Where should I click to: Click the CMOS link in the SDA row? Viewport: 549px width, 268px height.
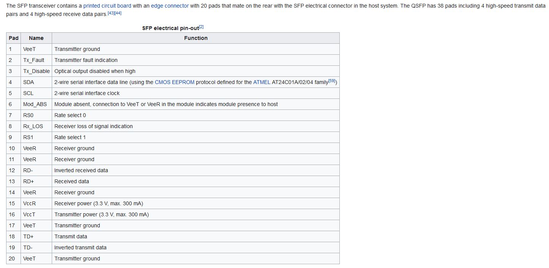tap(162, 82)
